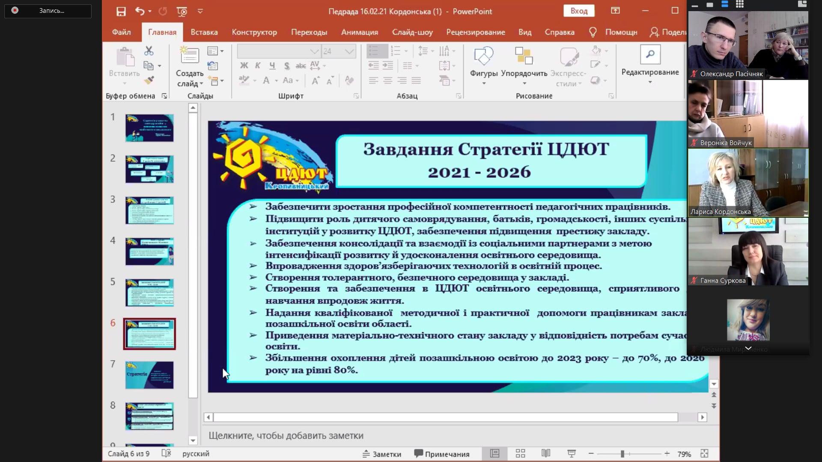Toggle Italic (К) formatting
Image resolution: width=822 pixels, height=462 pixels.
click(258, 65)
